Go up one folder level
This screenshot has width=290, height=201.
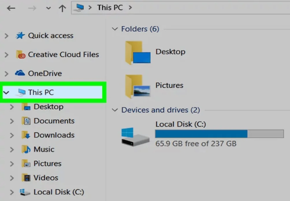[x=62, y=8]
